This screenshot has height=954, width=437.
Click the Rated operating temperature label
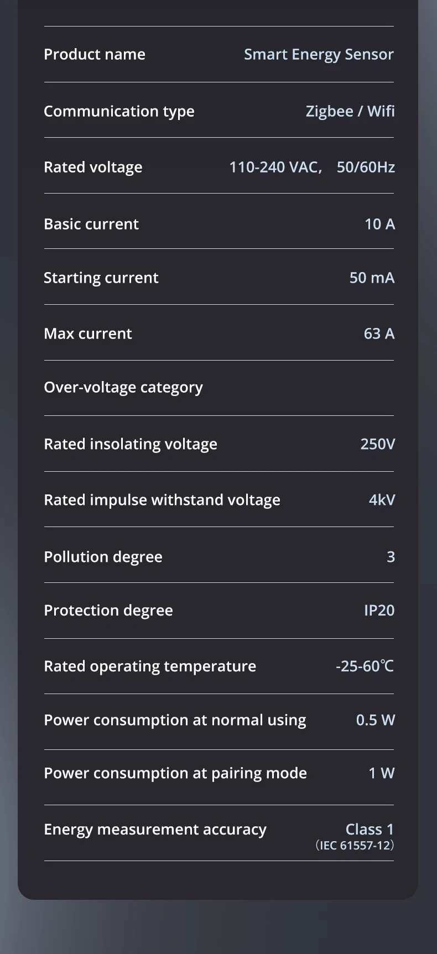coord(150,666)
